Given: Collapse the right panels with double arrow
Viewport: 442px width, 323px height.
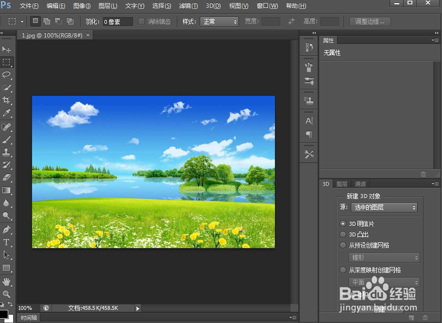Looking at the screenshot, I should click(x=437, y=33).
